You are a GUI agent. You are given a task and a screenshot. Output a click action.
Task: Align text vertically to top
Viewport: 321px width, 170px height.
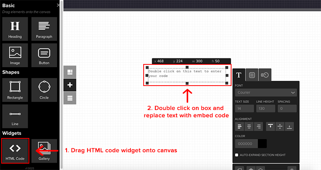pyautogui.click(x=271, y=126)
